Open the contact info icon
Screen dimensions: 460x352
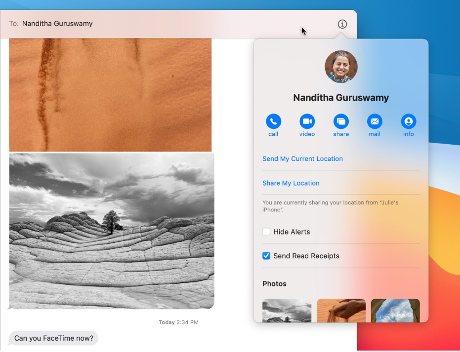coord(408,121)
